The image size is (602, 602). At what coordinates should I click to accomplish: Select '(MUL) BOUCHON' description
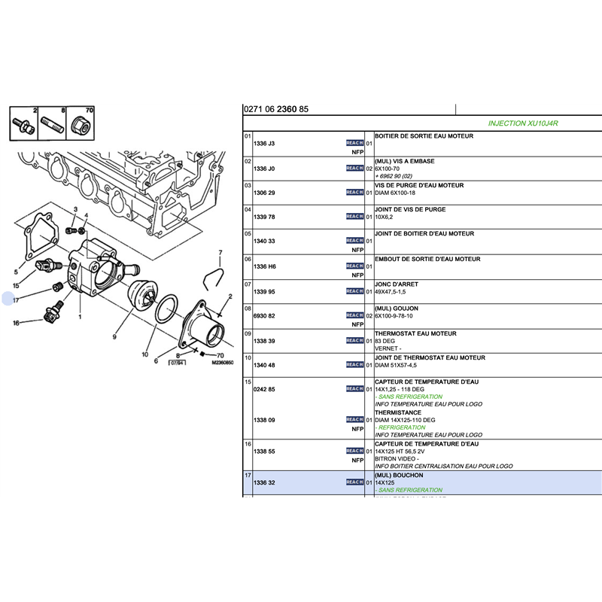[x=399, y=475]
